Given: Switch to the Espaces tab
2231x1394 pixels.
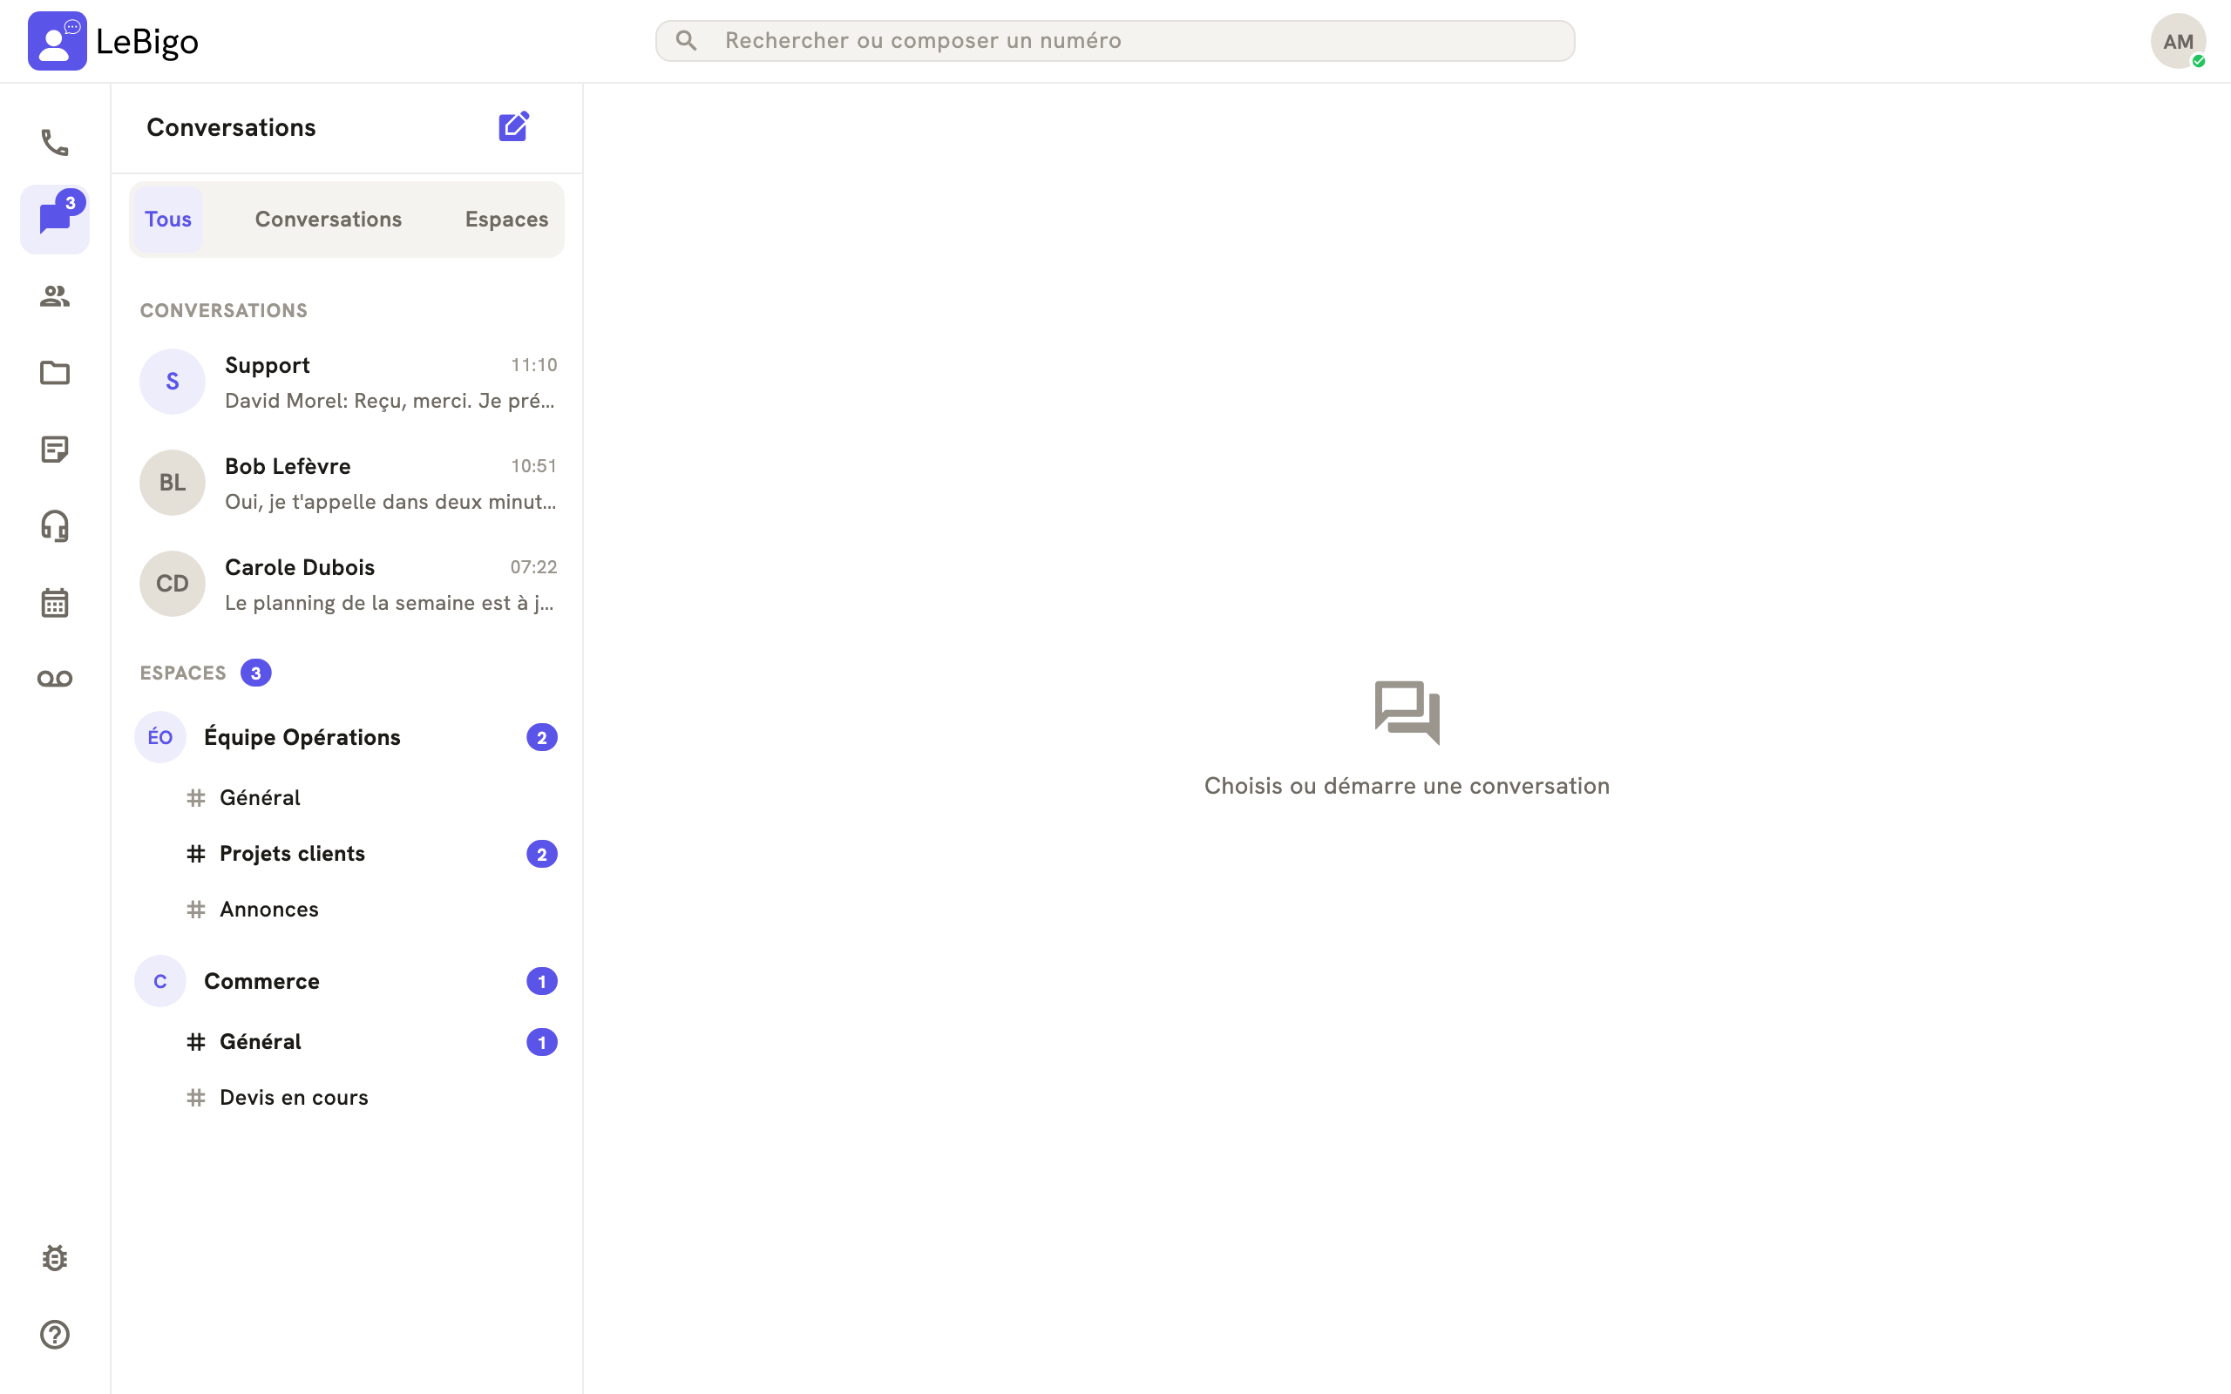Looking at the screenshot, I should click(x=506, y=220).
